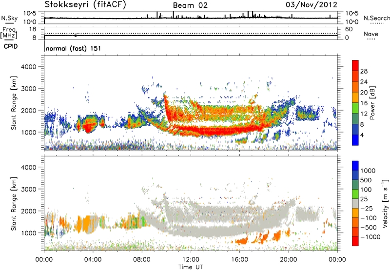Click the Velocity colorbar value 1000
The image size is (390, 270).
(368, 171)
